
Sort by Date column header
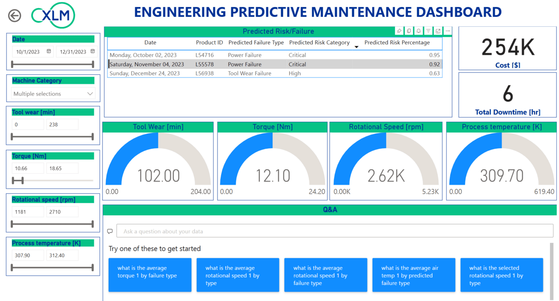[150, 42]
